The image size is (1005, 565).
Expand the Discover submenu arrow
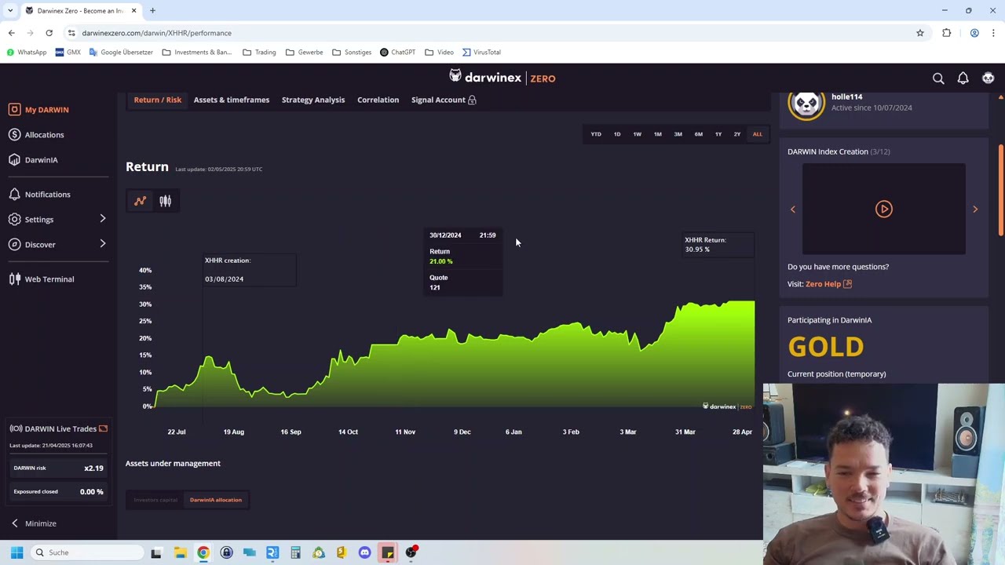click(x=102, y=244)
